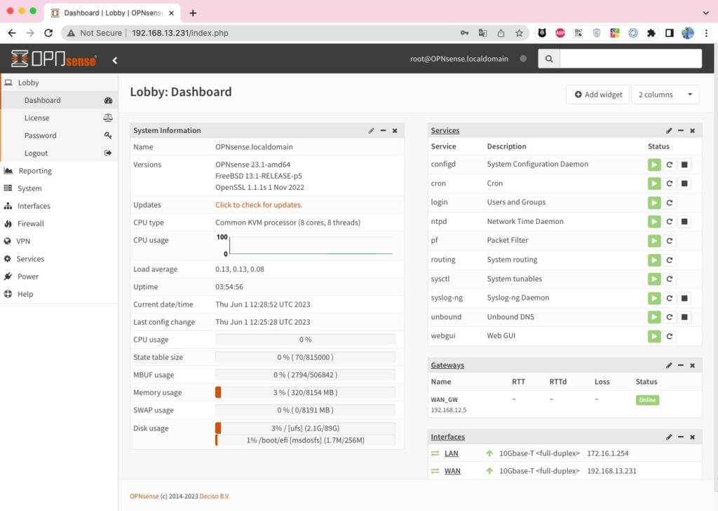Viewport: 718px width, 511px height.
Task: Open the Interfaces widget title link
Action: [448, 437]
